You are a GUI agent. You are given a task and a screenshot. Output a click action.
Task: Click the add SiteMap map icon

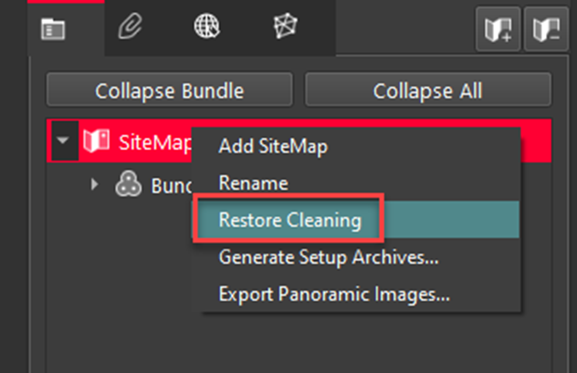point(498,29)
